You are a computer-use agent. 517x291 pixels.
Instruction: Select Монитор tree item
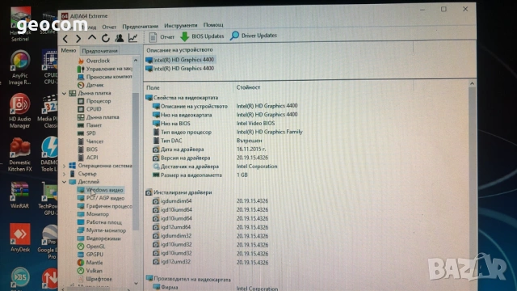tap(93, 214)
